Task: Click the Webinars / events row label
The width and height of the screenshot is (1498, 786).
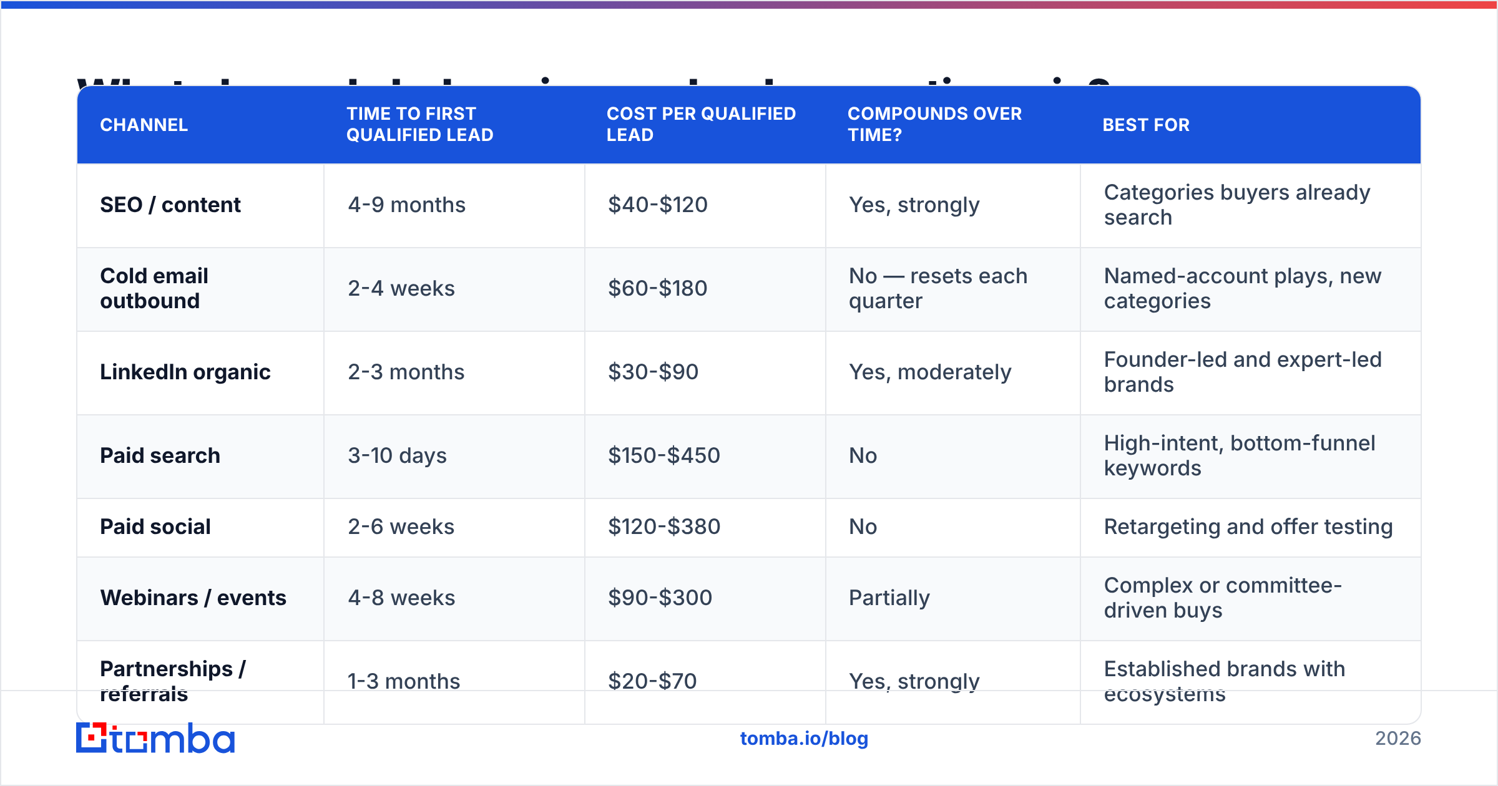Action: tap(193, 598)
